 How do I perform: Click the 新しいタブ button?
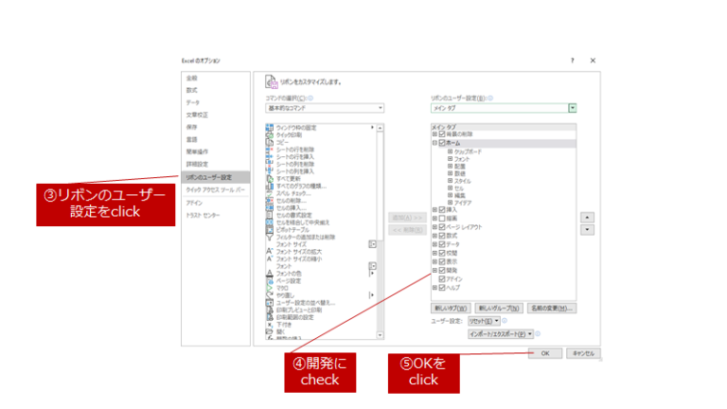coord(451,308)
